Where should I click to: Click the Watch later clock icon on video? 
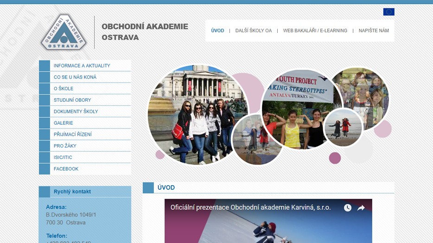point(347,208)
